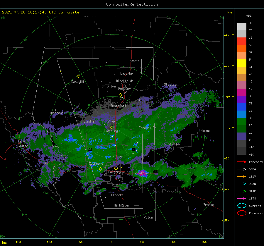Screen dimensions: 264x246
Task: Click the cyan 27ZW arrow legend icon
Action: point(242,184)
